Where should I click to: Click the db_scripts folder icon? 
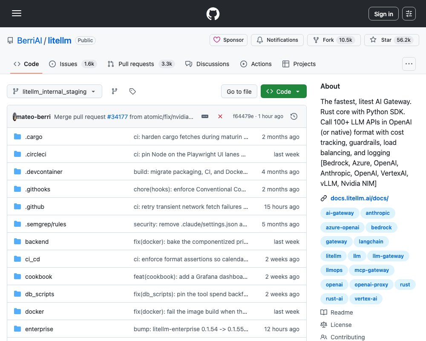click(x=17, y=294)
